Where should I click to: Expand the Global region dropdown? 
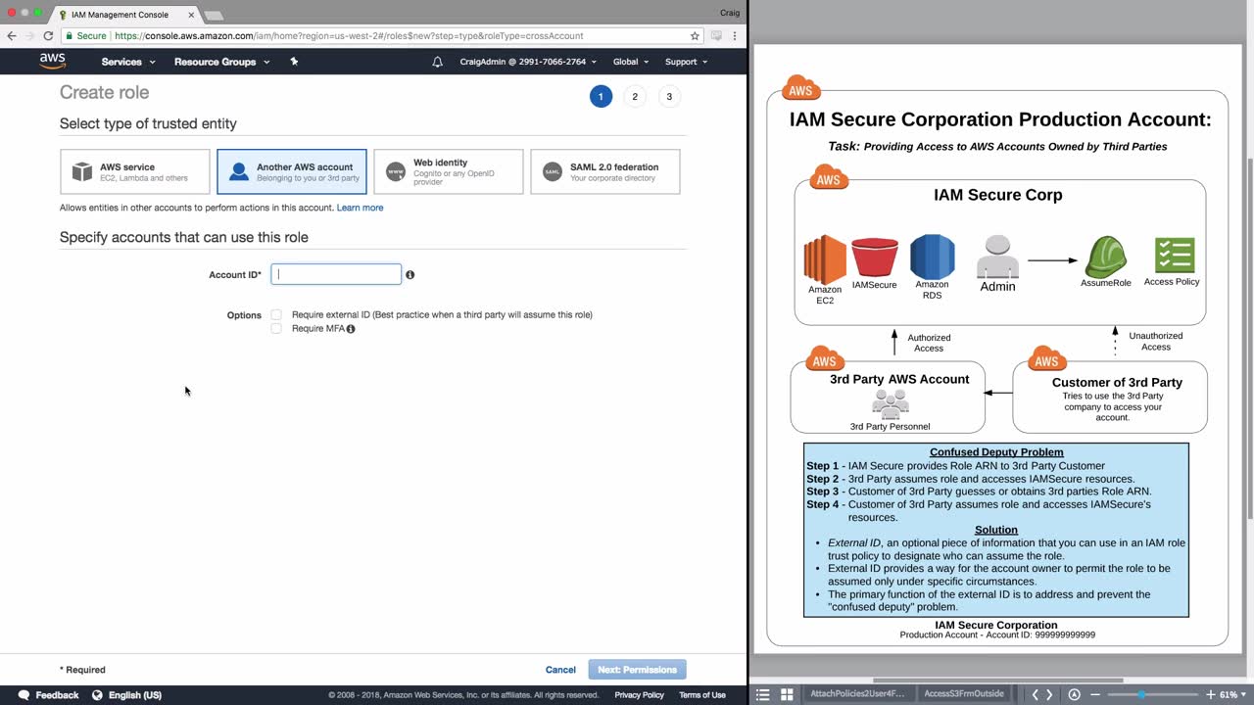(x=630, y=62)
